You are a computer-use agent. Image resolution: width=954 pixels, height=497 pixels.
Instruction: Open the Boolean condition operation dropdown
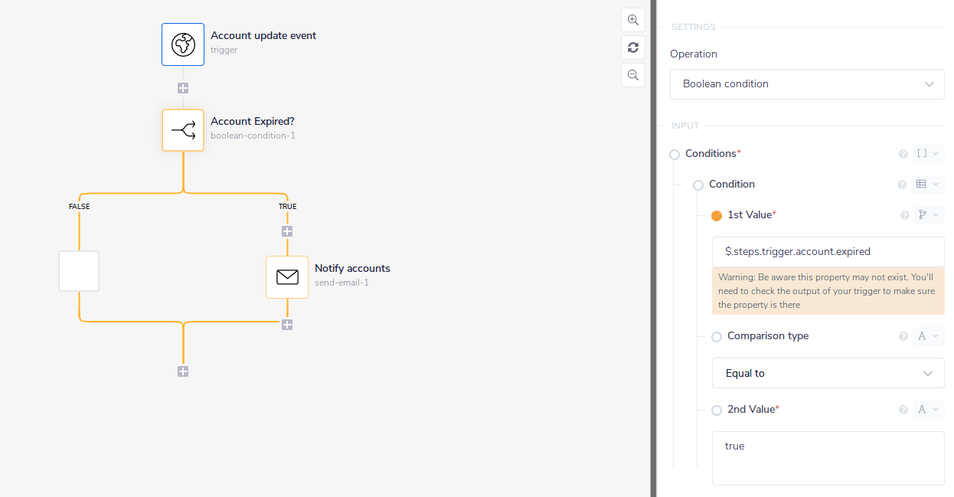pyautogui.click(x=807, y=83)
